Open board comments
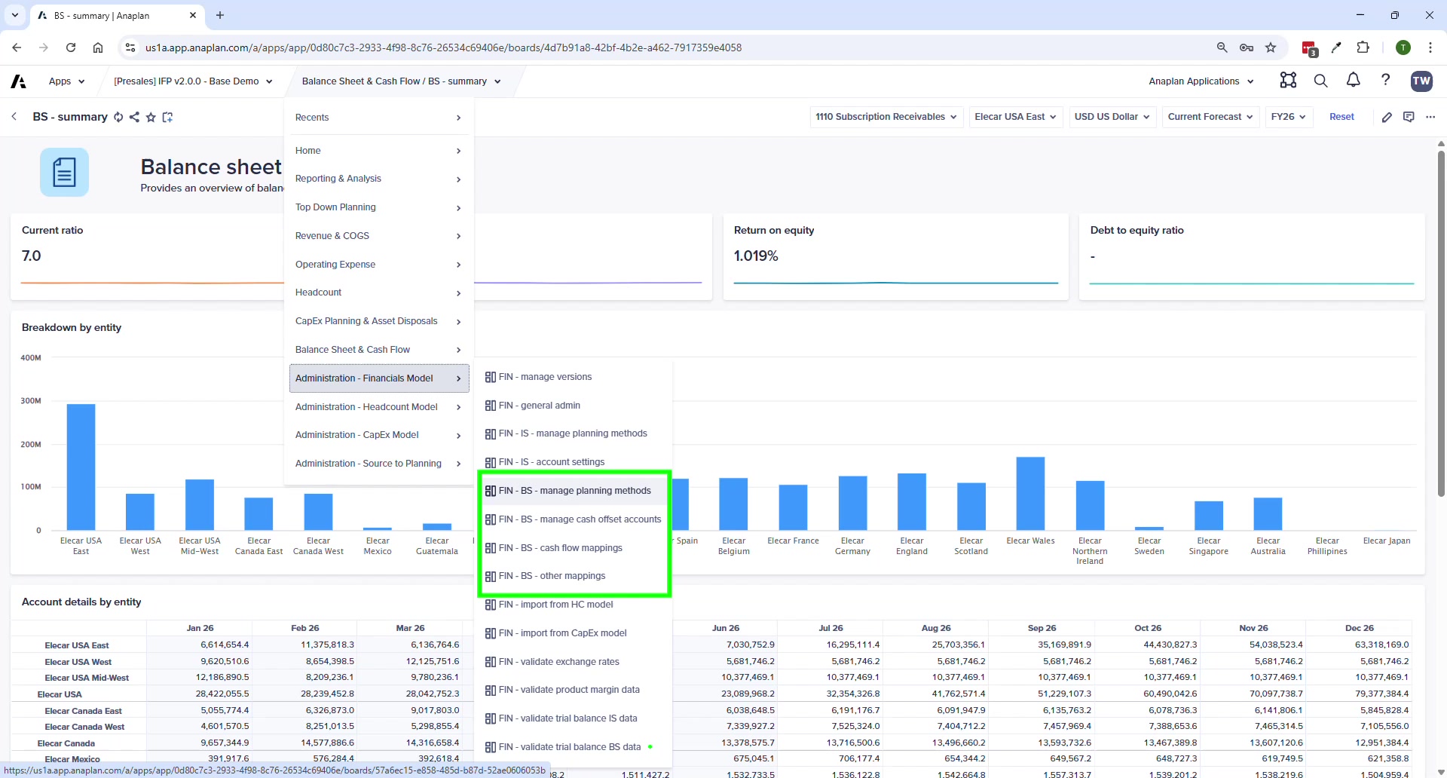 coord(1409,117)
